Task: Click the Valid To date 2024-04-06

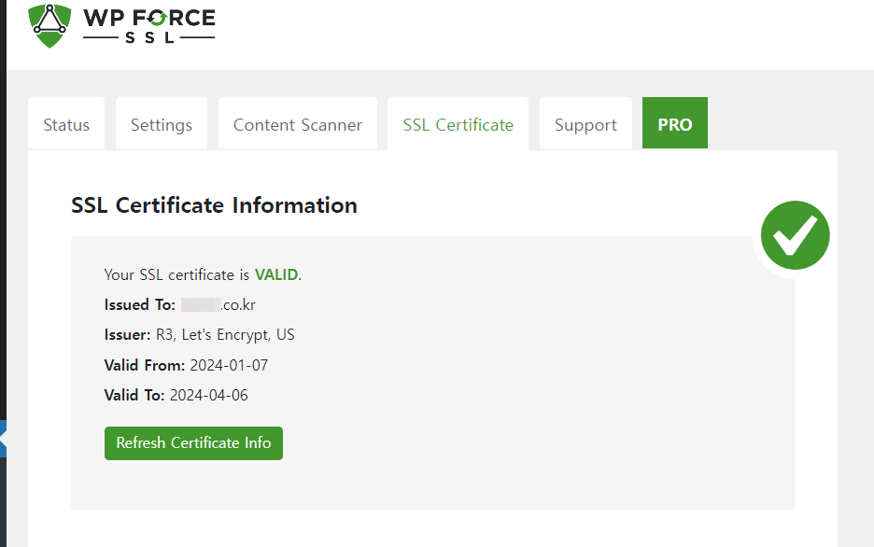Action: 209,396
